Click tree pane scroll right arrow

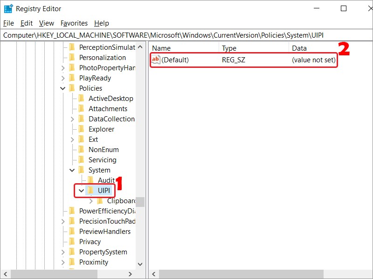130,274
